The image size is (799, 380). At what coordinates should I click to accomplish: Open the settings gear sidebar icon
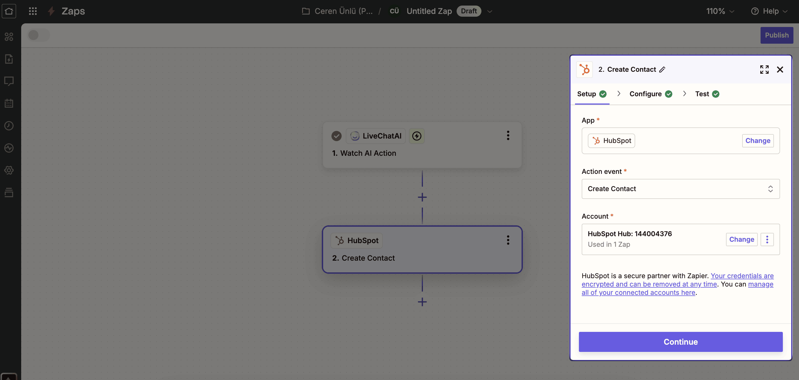pyautogui.click(x=9, y=170)
